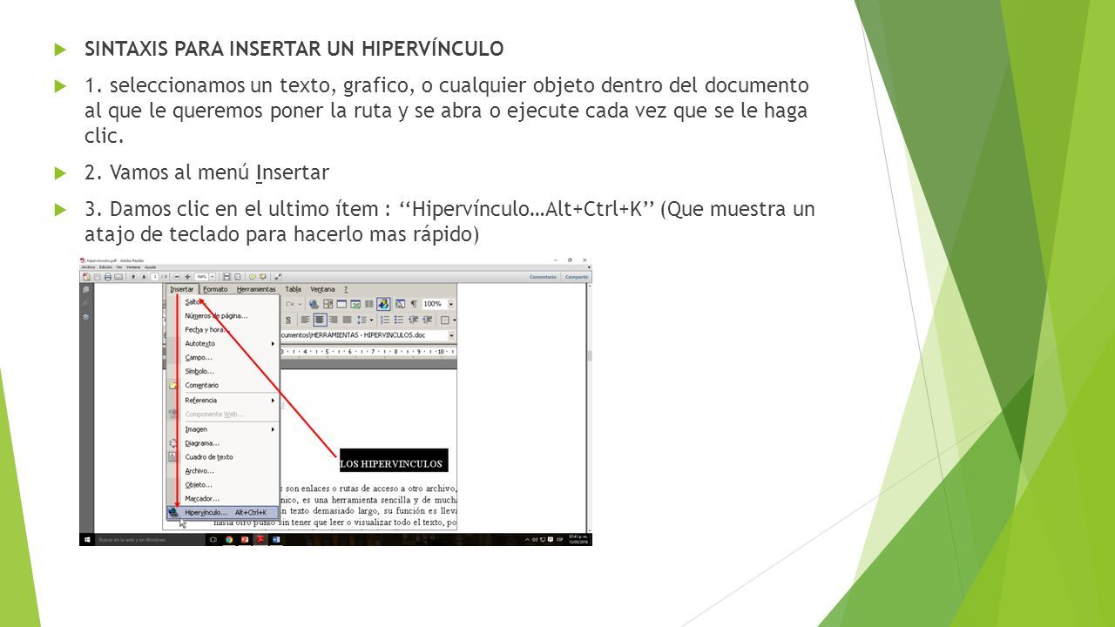Click the Insert Table icon in Word toolbar
1115x627 pixels.
point(341,304)
